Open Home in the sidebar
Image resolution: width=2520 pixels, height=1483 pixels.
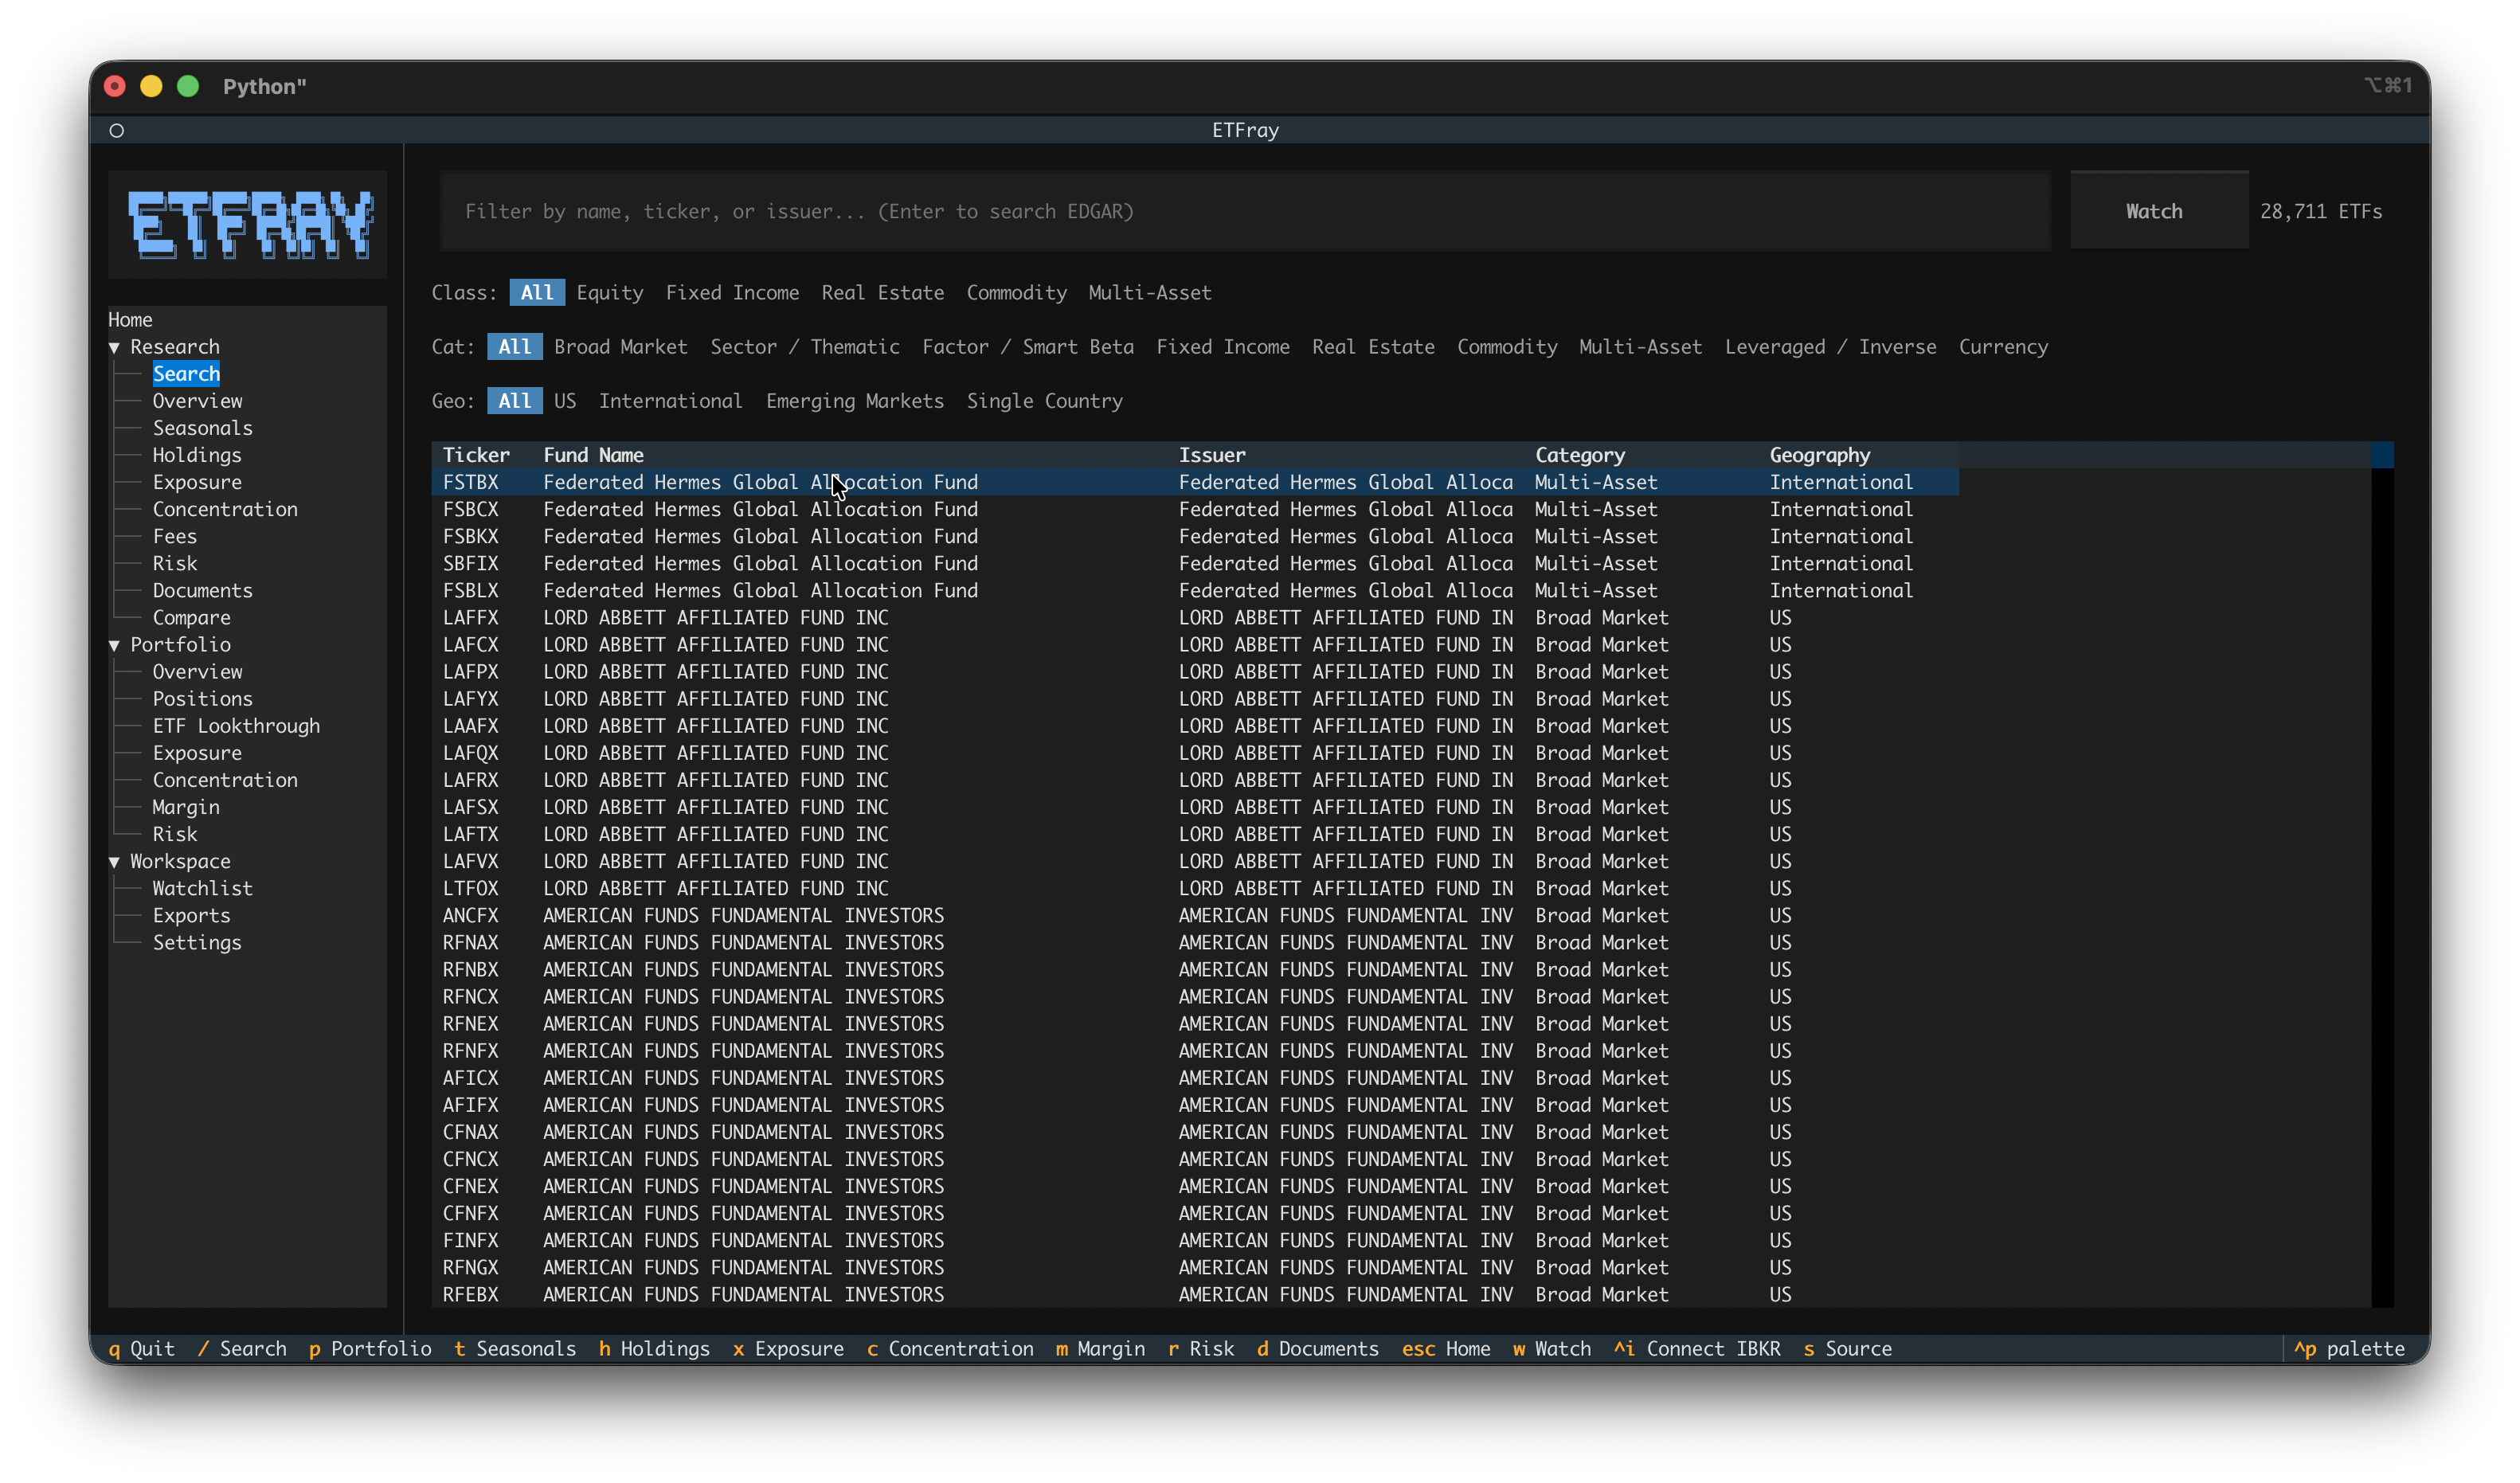click(x=130, y=320)
